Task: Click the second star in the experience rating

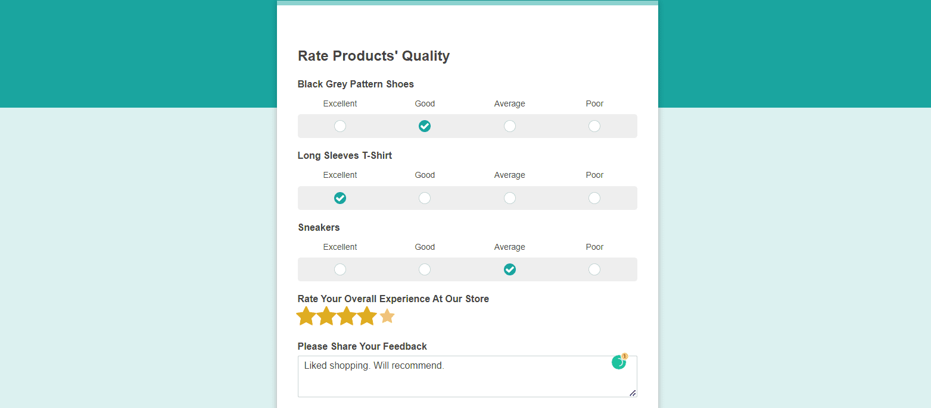Action: [x=326, y=316]
